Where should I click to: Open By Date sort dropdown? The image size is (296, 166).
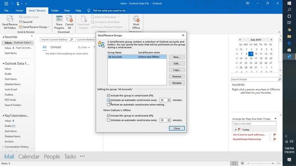point(84,47)
